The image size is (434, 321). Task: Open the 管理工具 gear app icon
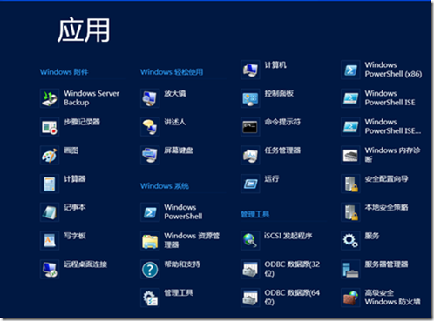click(150, 298)
